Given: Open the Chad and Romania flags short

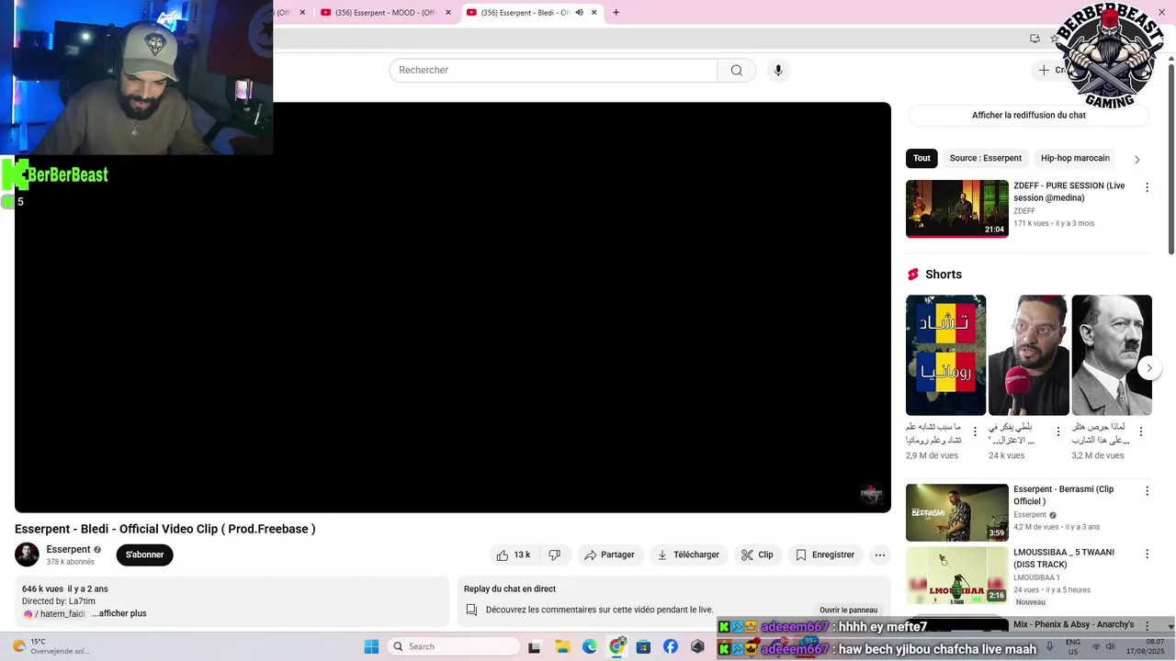Looking at the screenshot, I should [945, 355].
